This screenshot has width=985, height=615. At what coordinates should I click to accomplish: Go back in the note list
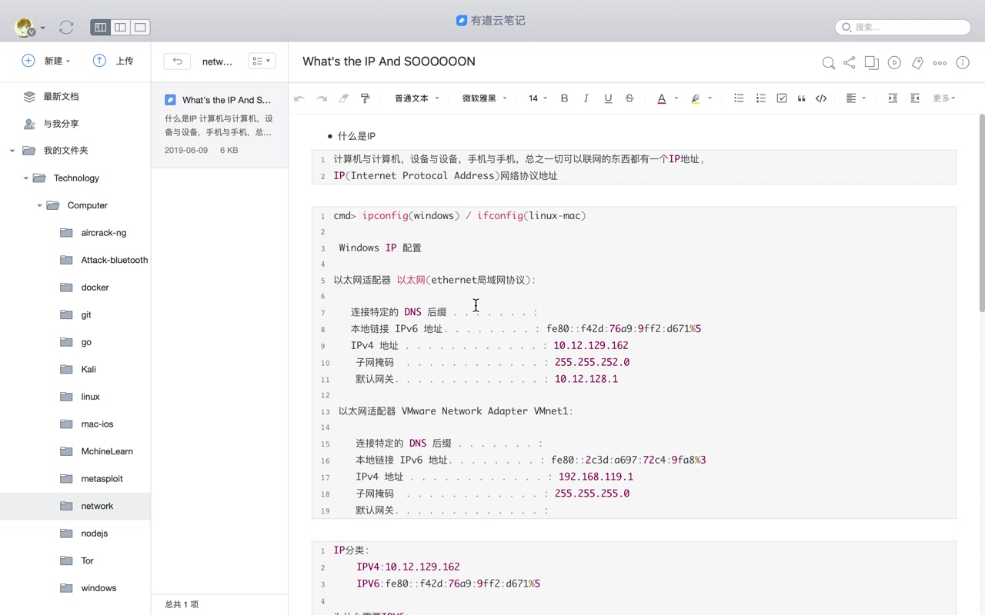pyautogui.click(x=177, y=61)
